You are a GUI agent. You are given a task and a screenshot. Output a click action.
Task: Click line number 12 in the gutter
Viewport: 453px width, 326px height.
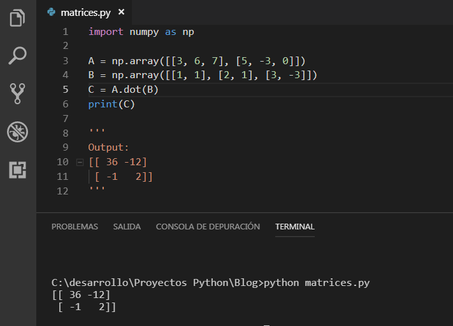[62, 191]
